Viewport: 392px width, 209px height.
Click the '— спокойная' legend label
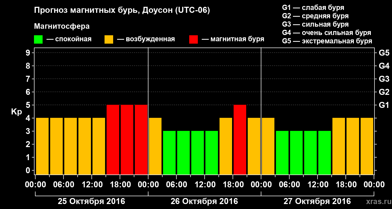pyautogui.click(x=69, y=39)
